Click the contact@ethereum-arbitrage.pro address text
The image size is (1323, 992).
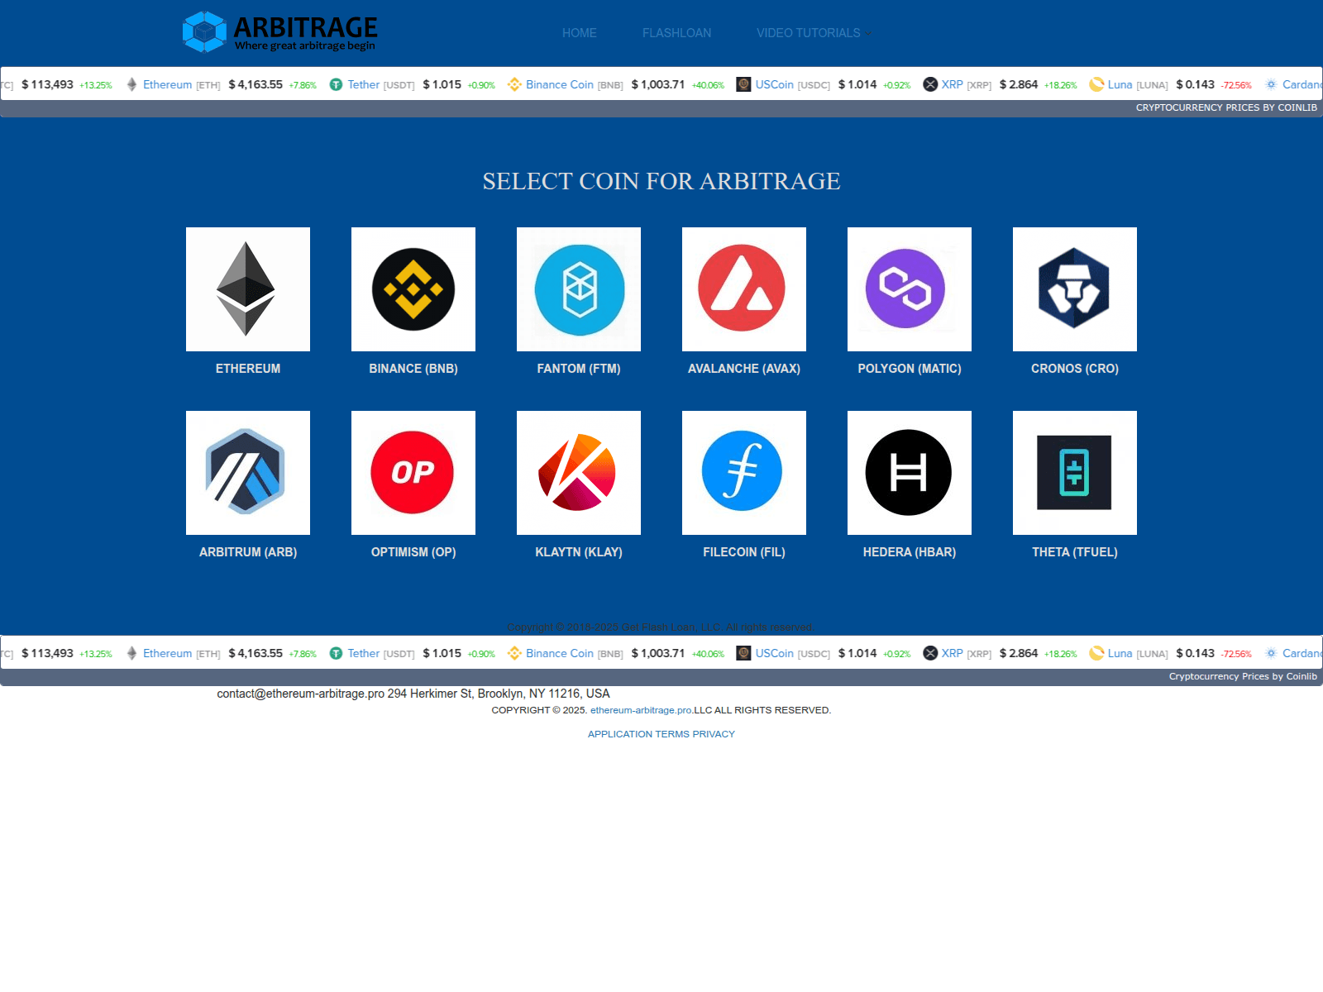point(301,694)
